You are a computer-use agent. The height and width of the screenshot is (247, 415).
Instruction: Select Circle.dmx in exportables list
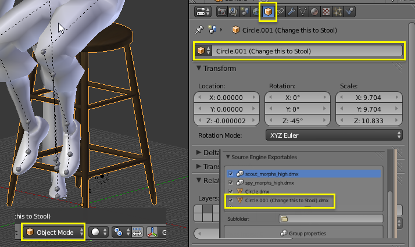[303, 191]
